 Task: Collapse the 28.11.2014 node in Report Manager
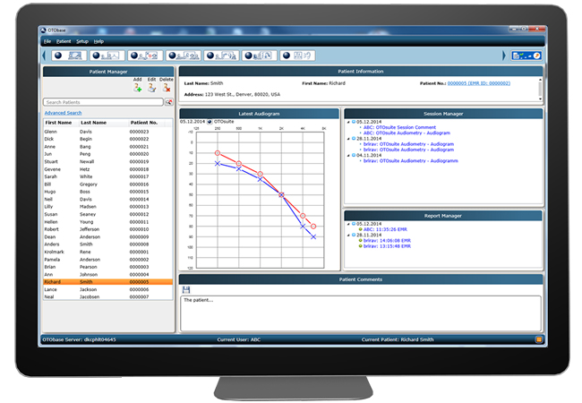(349, 235)
